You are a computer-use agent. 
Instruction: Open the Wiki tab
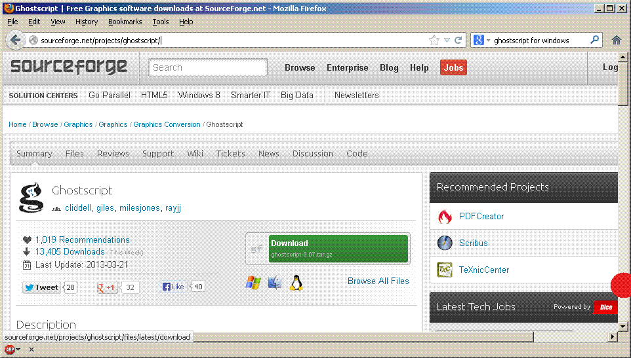coord(195,153)
